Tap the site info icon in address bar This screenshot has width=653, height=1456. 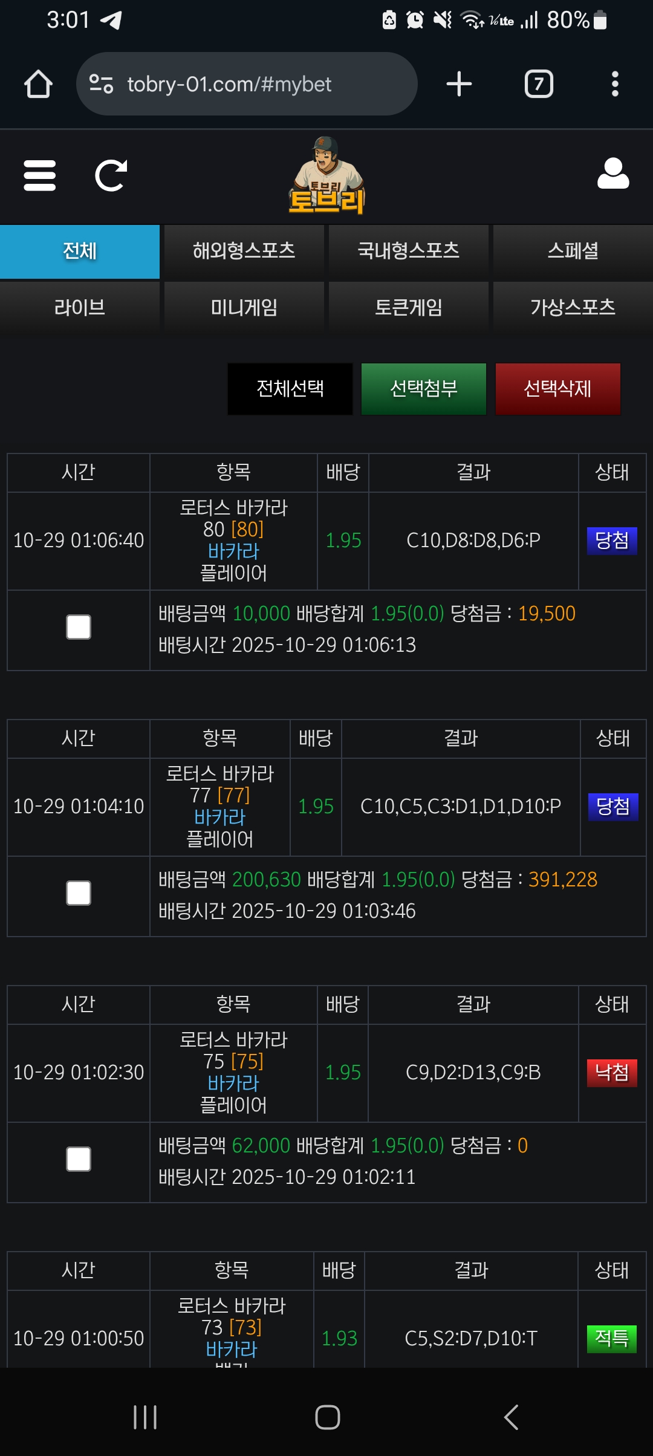pos(101,84)
